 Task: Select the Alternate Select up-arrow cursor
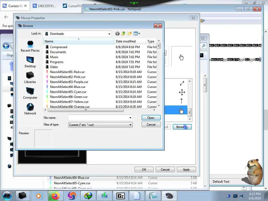[x=182, y=101]
